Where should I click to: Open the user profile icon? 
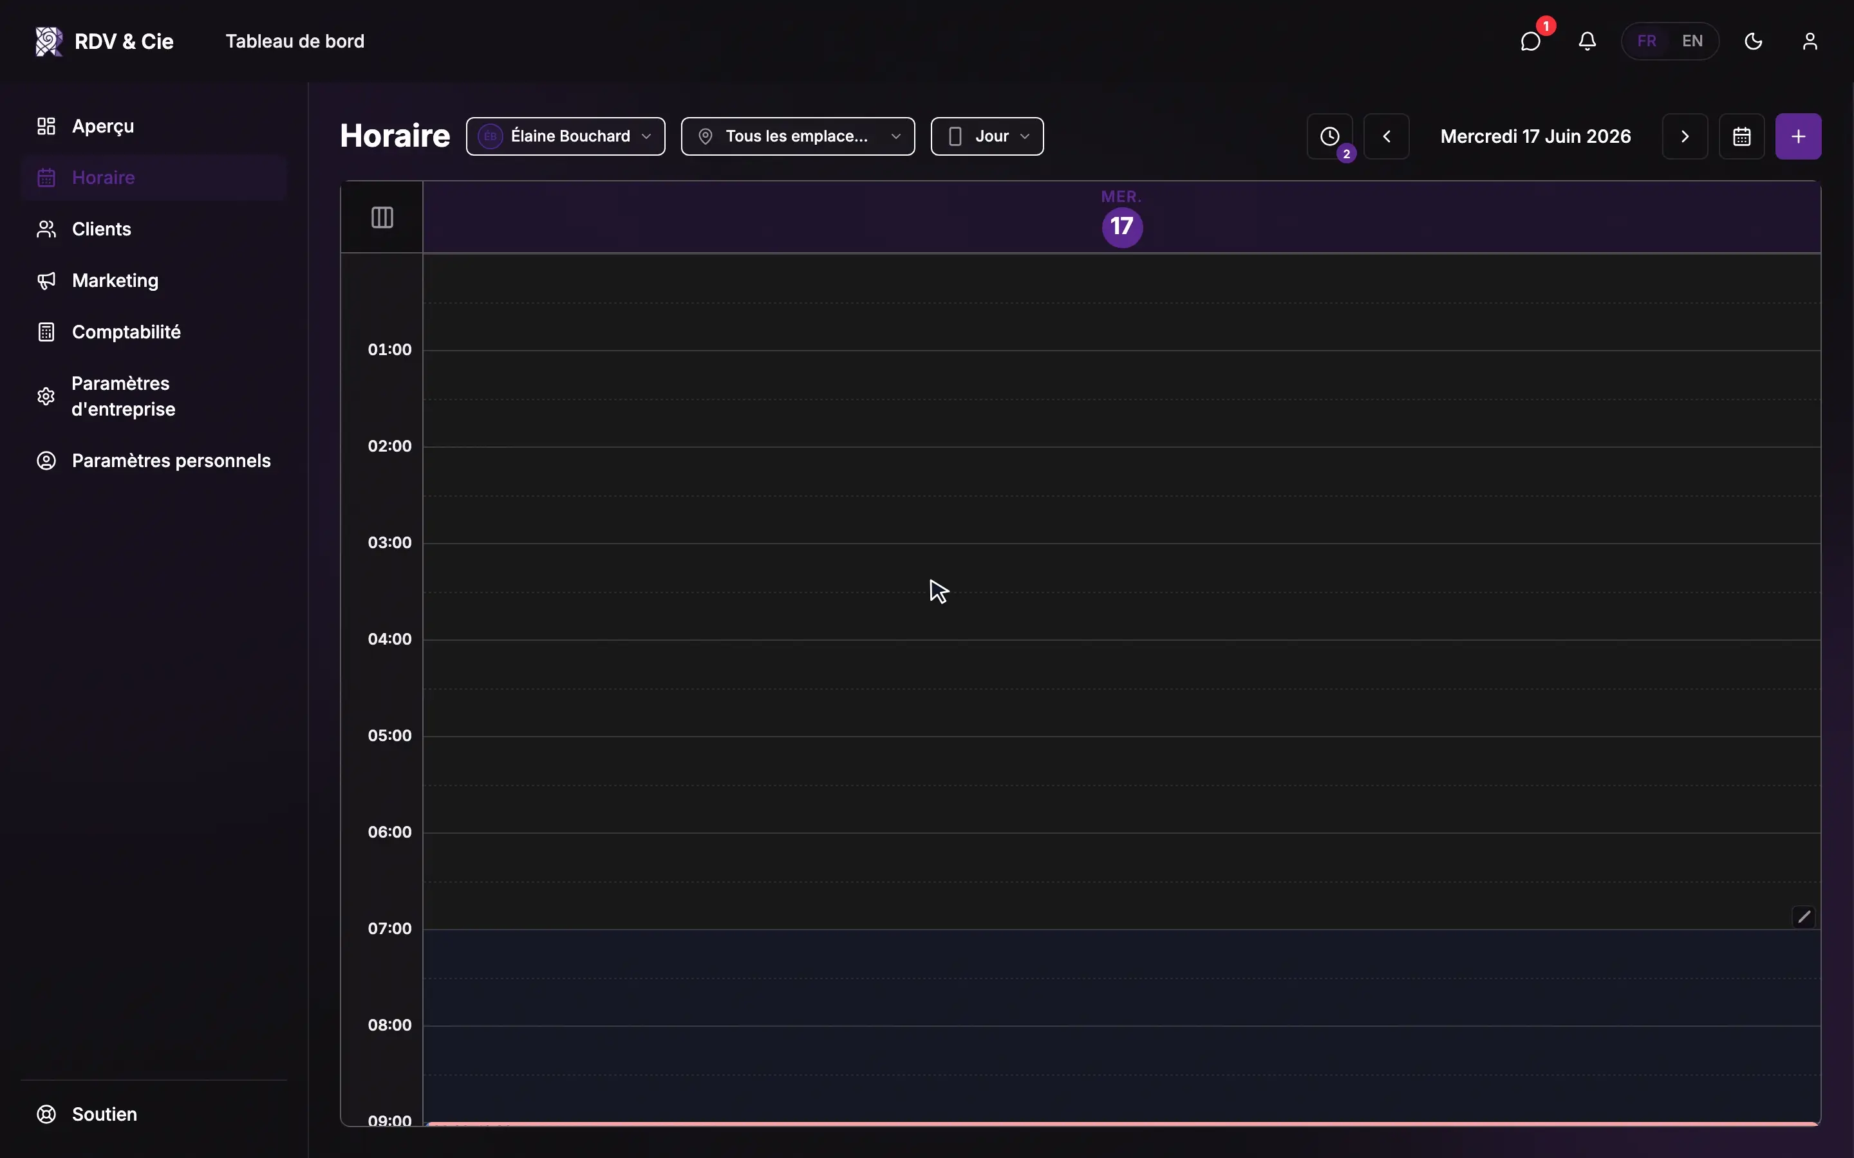click(1810, 41)
